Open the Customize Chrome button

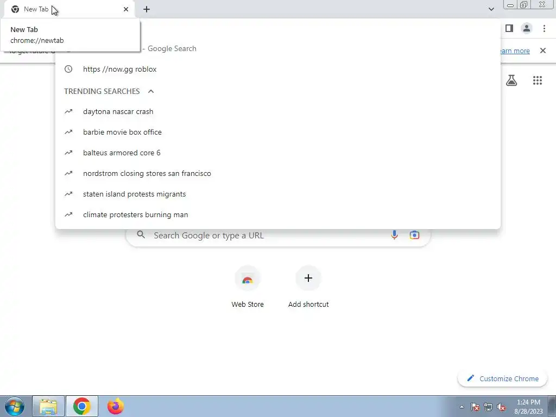pos(502,378)
